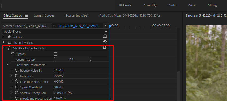The height and width of the screenshot is (101, 227).
Task: Toggle animation stopwatch for Signal Threshold
Action: 17,87
